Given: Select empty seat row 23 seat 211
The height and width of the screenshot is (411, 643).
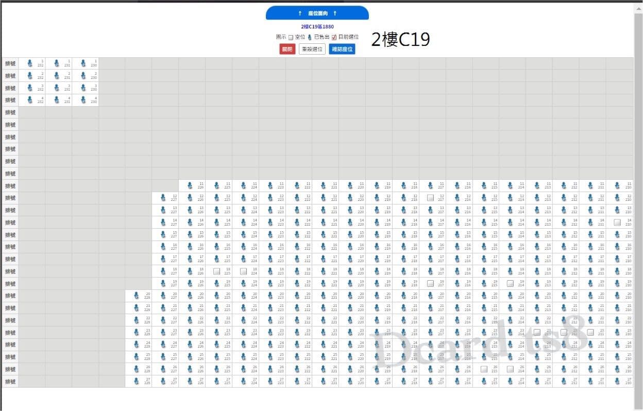Looking at the screenshot, I should click(x=590, y=332).
